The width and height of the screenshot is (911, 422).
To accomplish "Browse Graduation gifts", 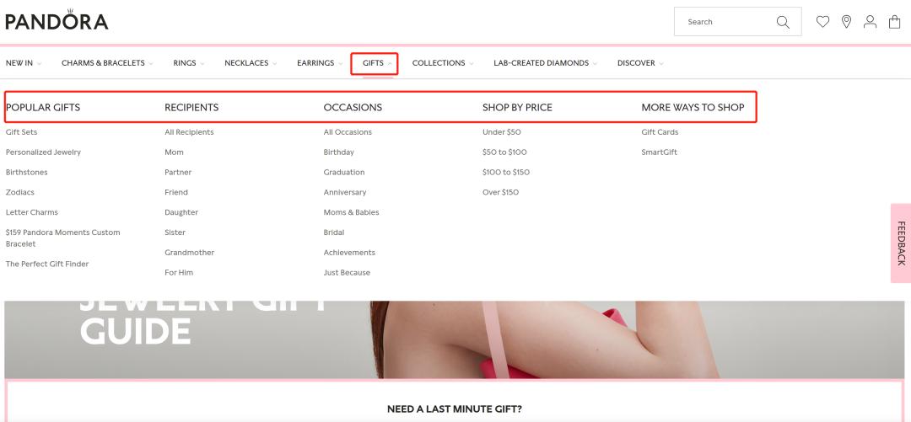I will click(344, 173).
